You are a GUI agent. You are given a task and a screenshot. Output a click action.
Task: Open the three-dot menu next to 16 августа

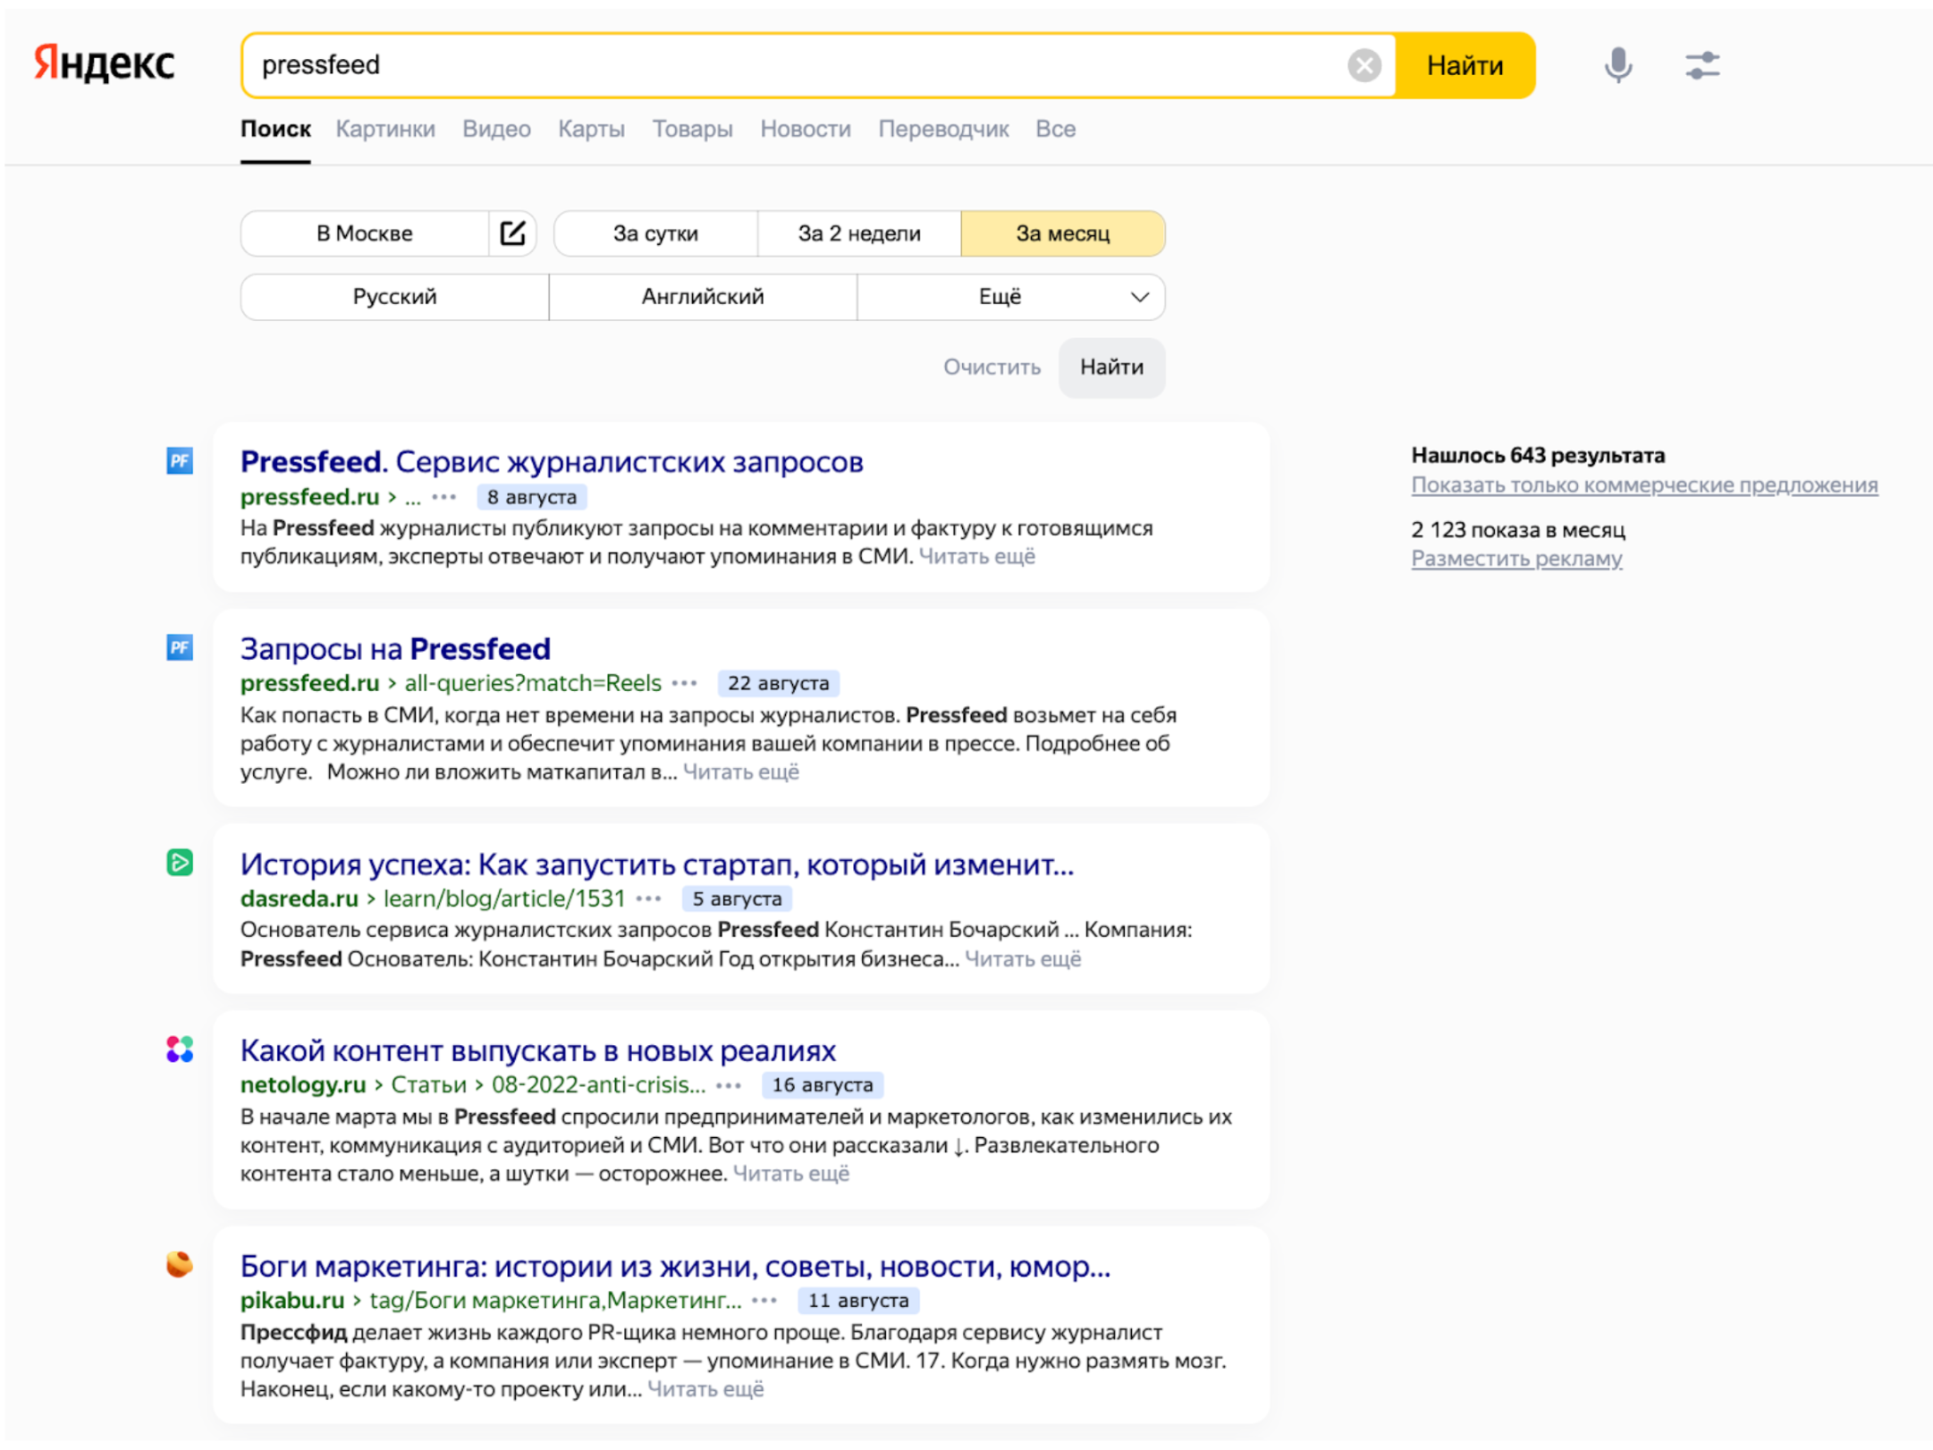click(x=730, y=1085)
